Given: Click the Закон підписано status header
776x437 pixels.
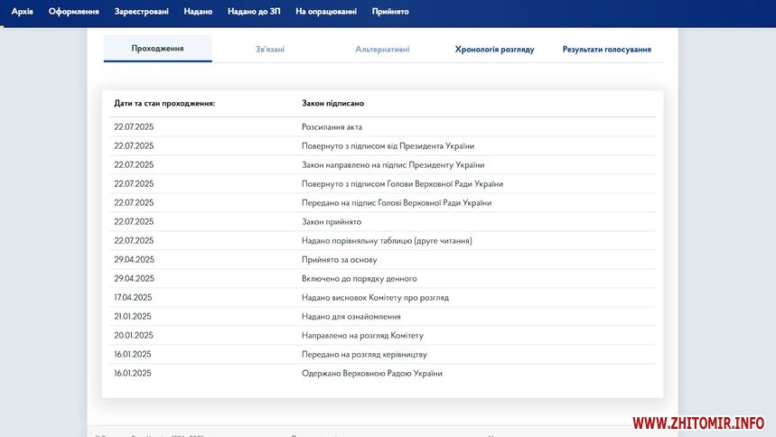Looking at the screenshot, I should coord(332,104).
